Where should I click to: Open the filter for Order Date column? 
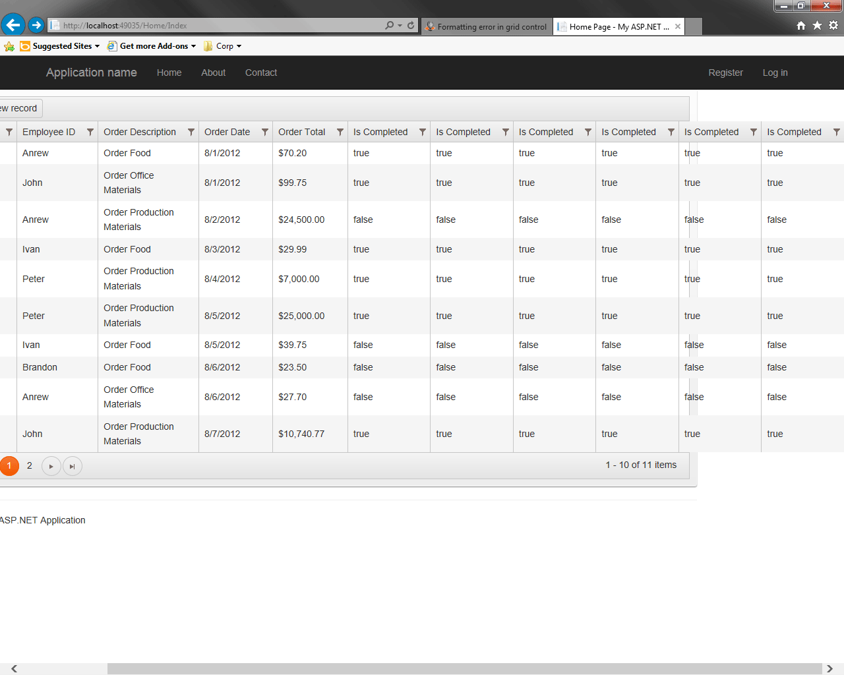pos(265,132)
